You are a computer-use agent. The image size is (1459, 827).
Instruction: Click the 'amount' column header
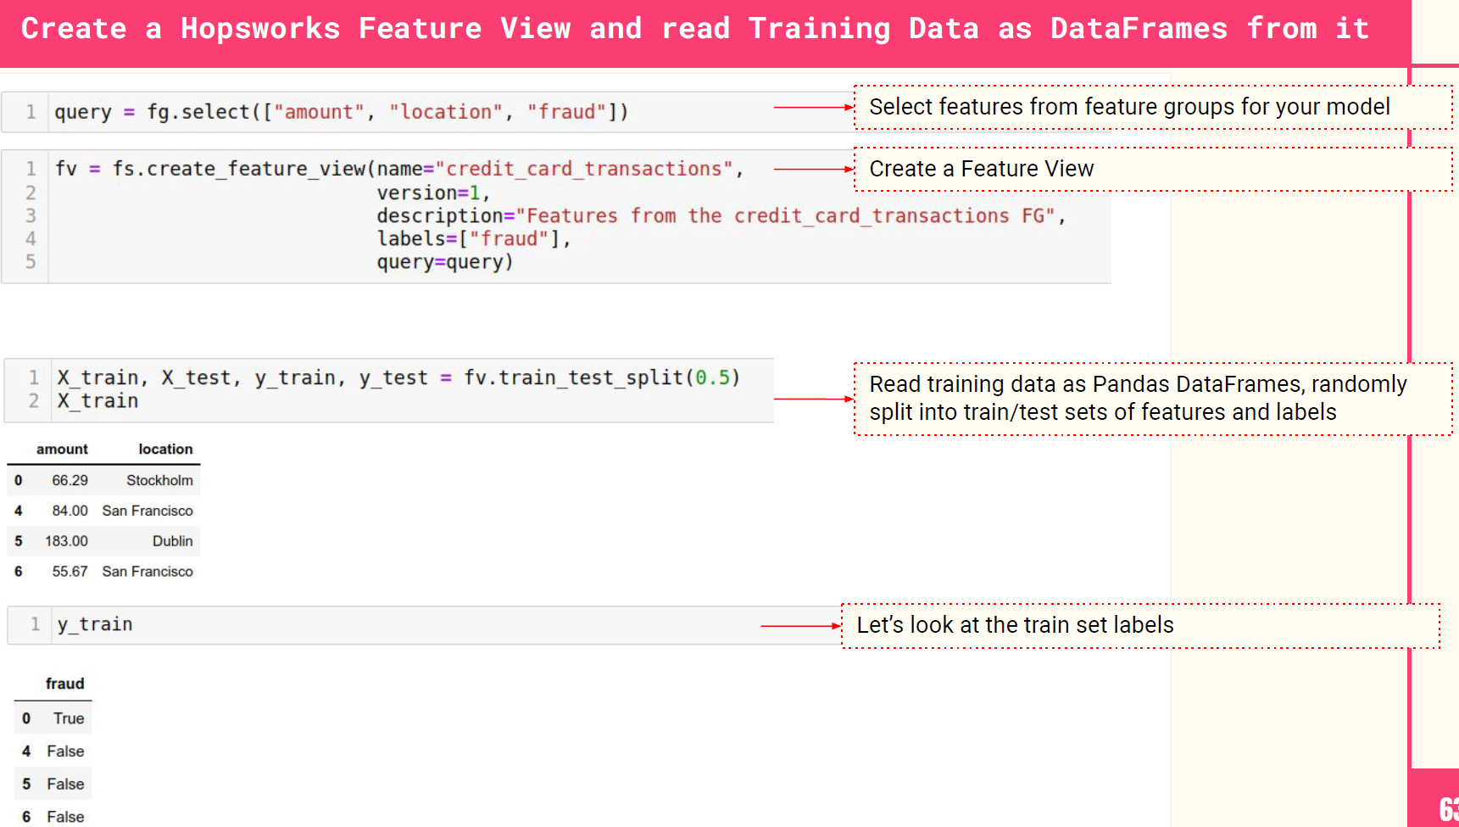tap(62, 450)
